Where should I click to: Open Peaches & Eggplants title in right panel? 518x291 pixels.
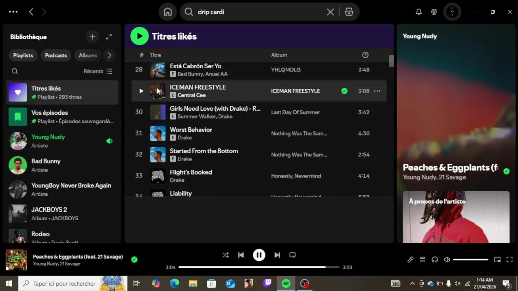click(450, 167)
